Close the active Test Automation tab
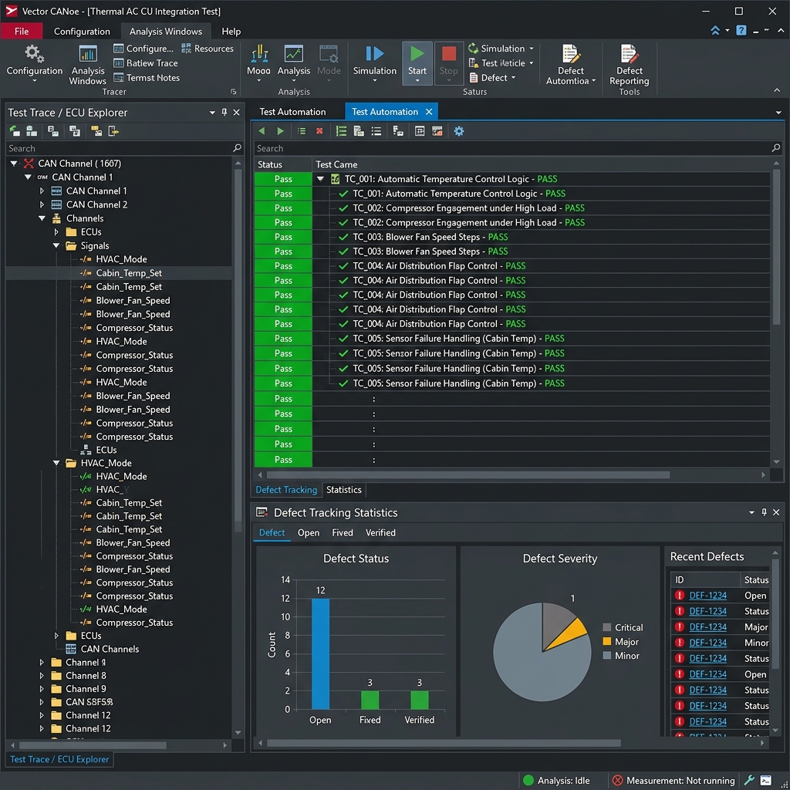Image resolution: width=790 pixels, height=790 pixels. [429, 112]
